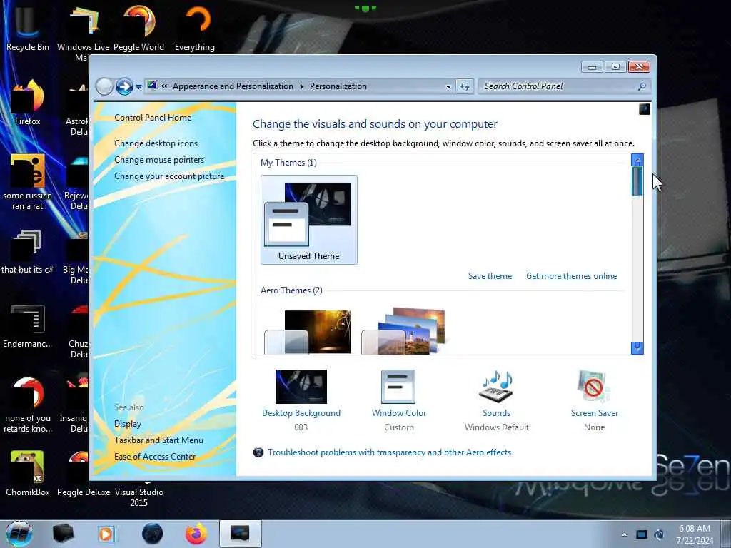Click Change mouse pointers link

point(159,159)
